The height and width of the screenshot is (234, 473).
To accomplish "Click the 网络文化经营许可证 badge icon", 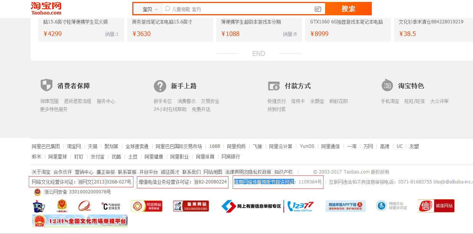I will click(x=391, y=206).
